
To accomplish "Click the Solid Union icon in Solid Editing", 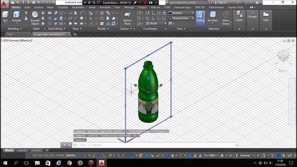I will coord(50,13).
